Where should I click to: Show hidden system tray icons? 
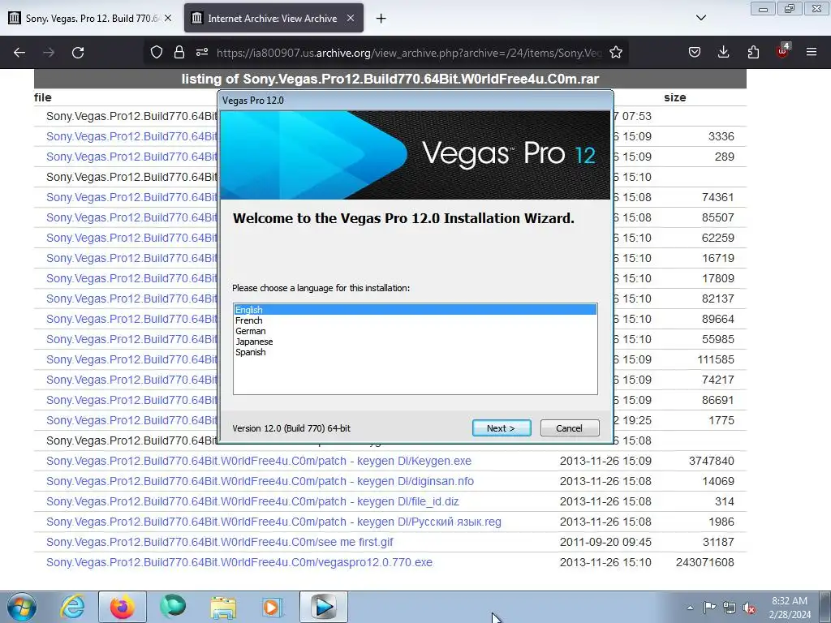click(690, 608)
